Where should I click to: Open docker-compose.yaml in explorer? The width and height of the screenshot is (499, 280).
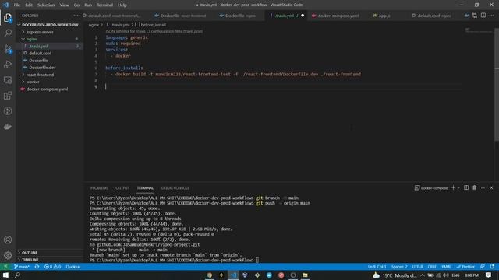pos(47,89)
